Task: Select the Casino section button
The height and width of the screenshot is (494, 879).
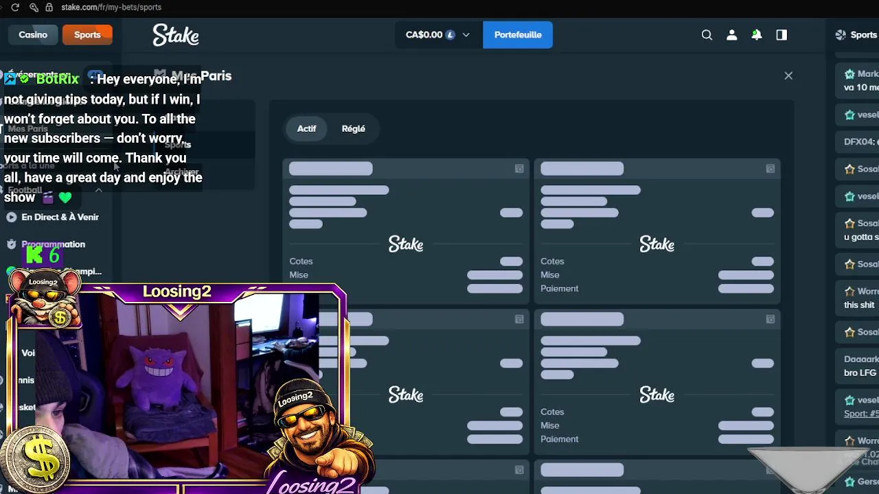Action: pos(33,35)
